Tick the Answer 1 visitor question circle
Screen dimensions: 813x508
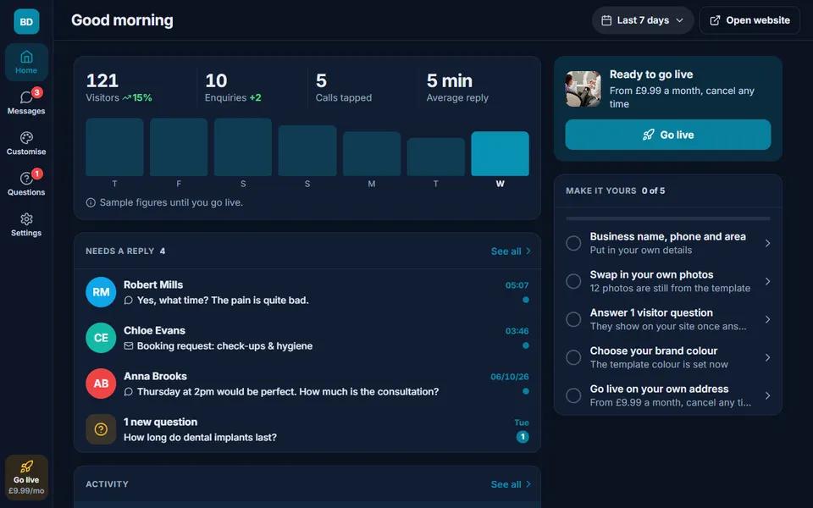[573, 319]
